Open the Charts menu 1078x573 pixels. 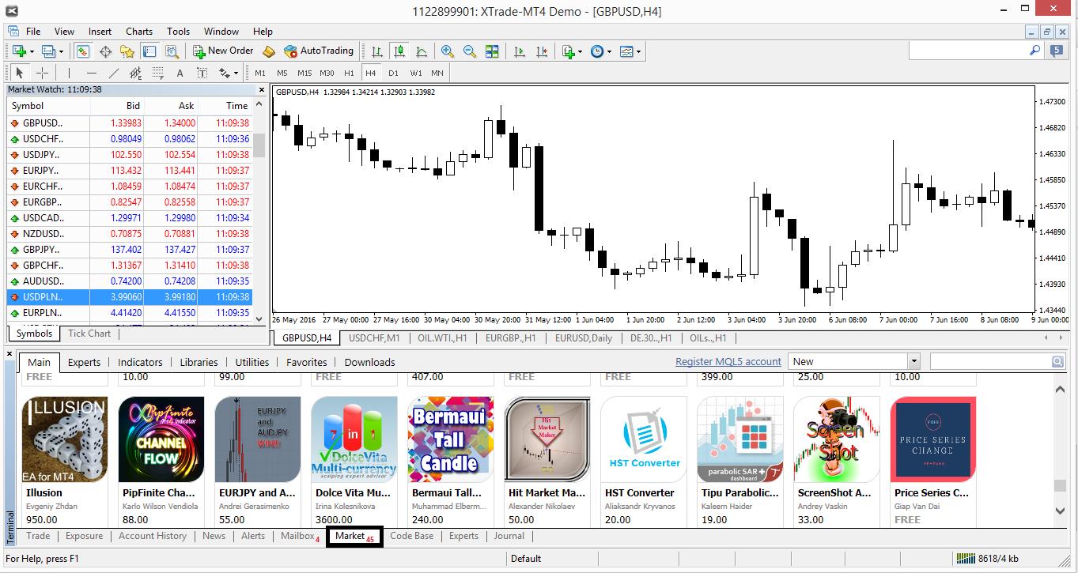(x=139, y=32)
